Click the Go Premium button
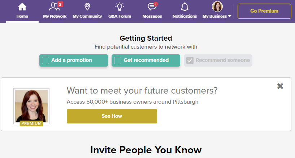 (264, 11)
